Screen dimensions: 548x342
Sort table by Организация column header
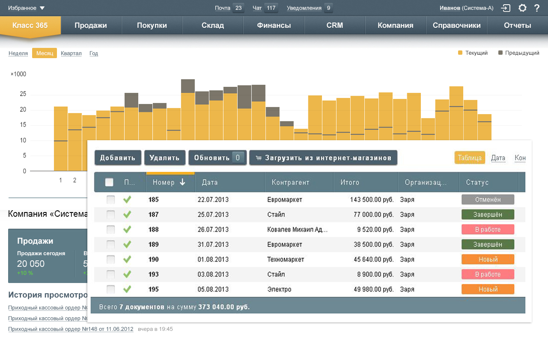429,182
